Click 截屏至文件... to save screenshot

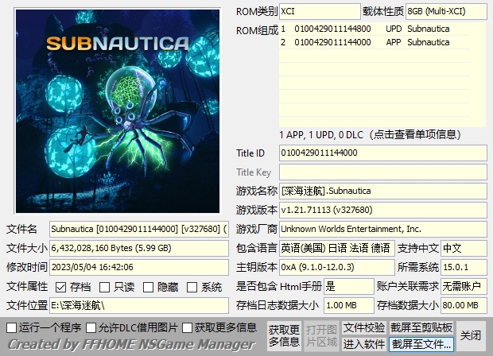[421, 343]
